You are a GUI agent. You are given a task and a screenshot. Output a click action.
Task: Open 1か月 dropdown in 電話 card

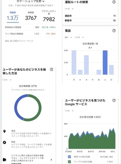[79, 37]
